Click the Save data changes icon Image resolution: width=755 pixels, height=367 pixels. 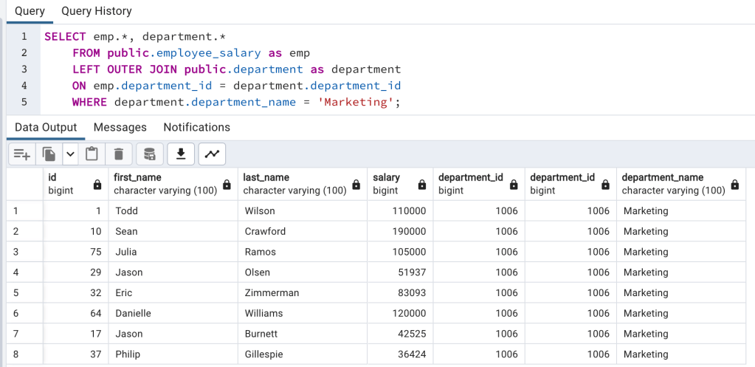coord(149,154)
